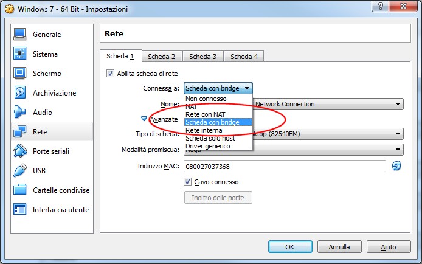Viewport: 422px width, 264px height.
Task: Select the Sistema chip icon
Action: (20, 54)
